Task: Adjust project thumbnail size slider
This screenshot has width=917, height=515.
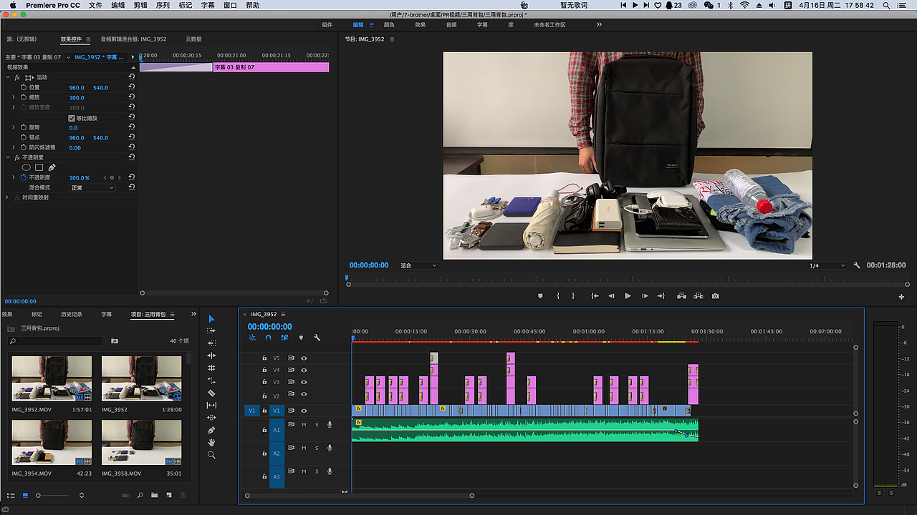Action: [53, 495]
